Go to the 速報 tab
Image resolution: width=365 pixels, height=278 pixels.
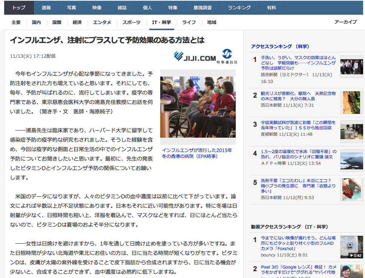(x=46, y=8)
